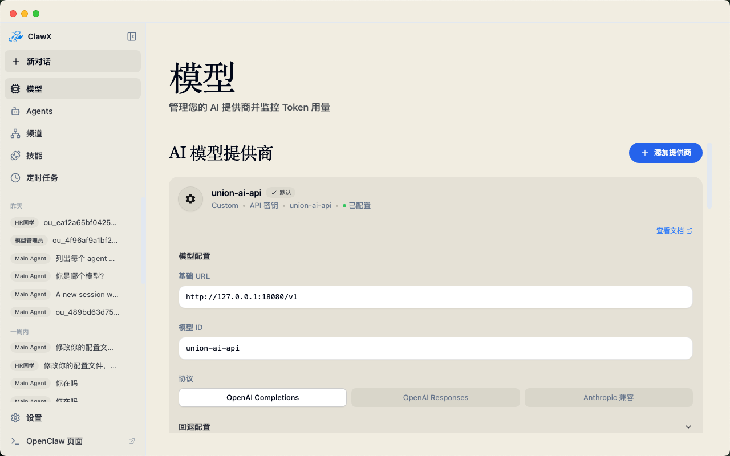Open the 你是哪个模型? conversation
The height and width of the screenshot is (456, 730).
coord(72,276)
